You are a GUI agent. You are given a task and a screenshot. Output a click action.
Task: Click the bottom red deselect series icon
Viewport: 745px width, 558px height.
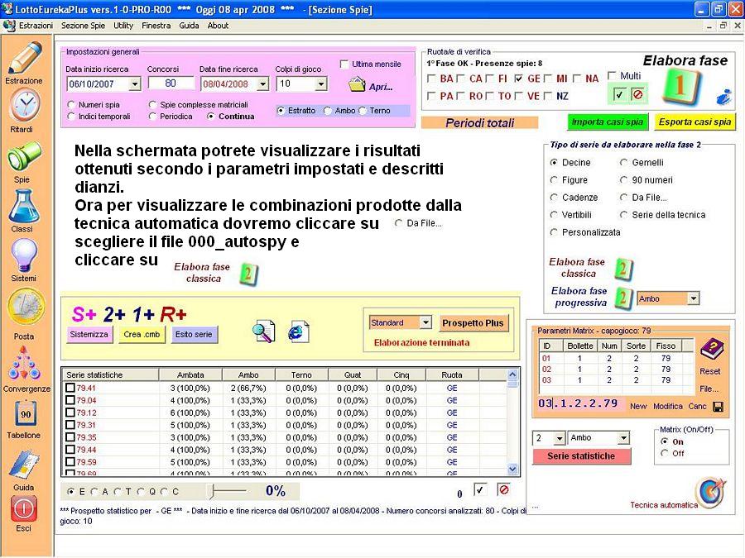click(503, 489)
